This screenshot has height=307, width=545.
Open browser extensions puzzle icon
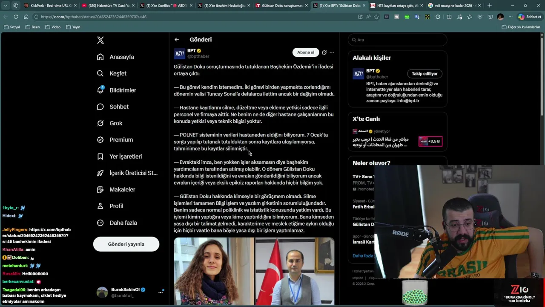[438, 17]
